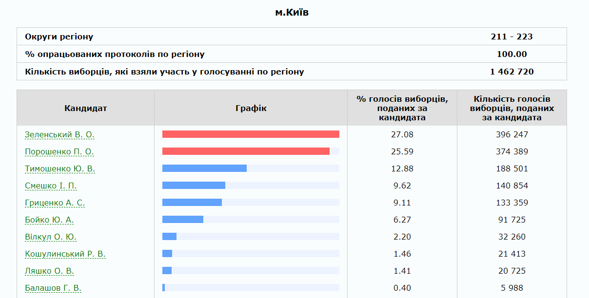Click the Кількість голосів виборців column header
The image size is (589, 298).
[x=511, y=108]
